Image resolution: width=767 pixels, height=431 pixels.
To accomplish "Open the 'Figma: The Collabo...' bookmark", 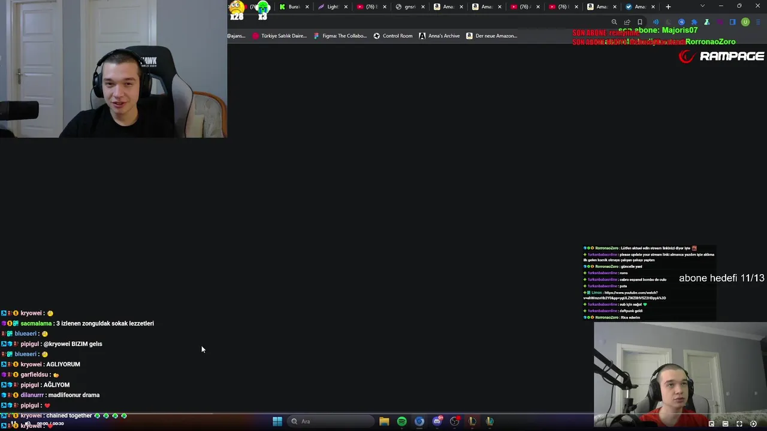I will [x=340, y=36].
